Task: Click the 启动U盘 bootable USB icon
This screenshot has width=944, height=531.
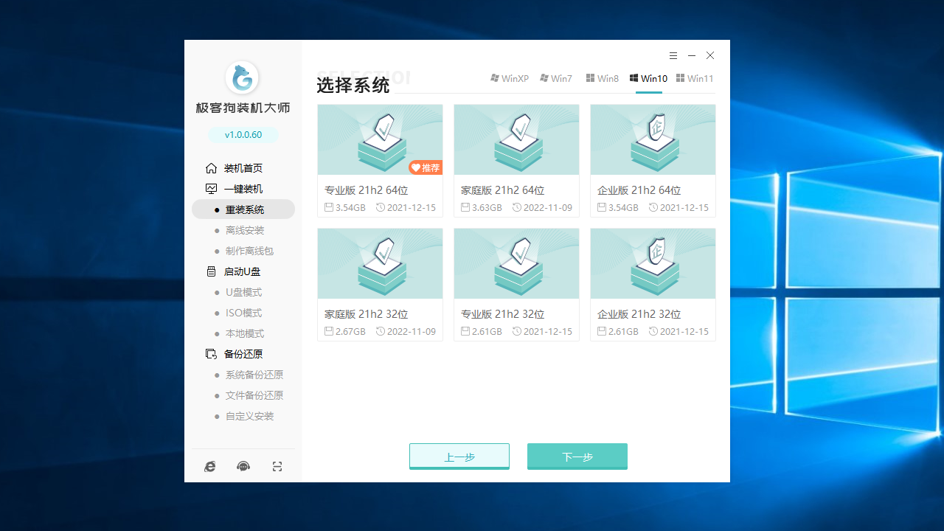Action: click(210, 271)
